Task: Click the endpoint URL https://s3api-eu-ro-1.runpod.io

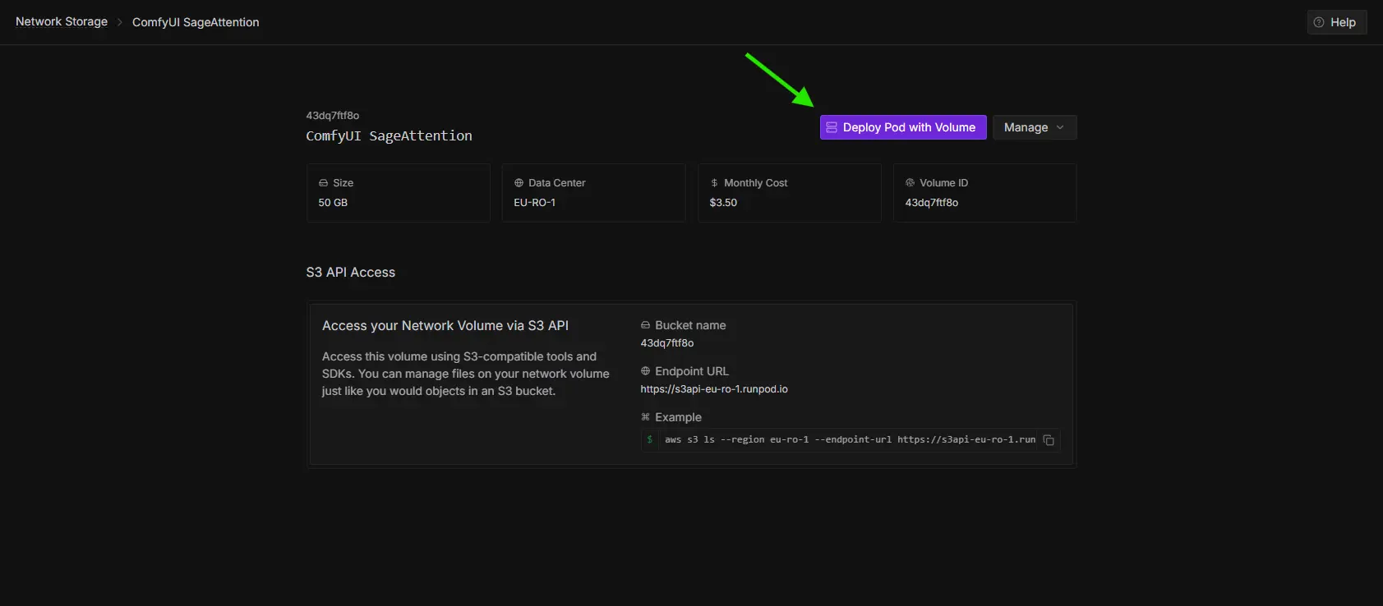Action: click(x=714, y=389)
